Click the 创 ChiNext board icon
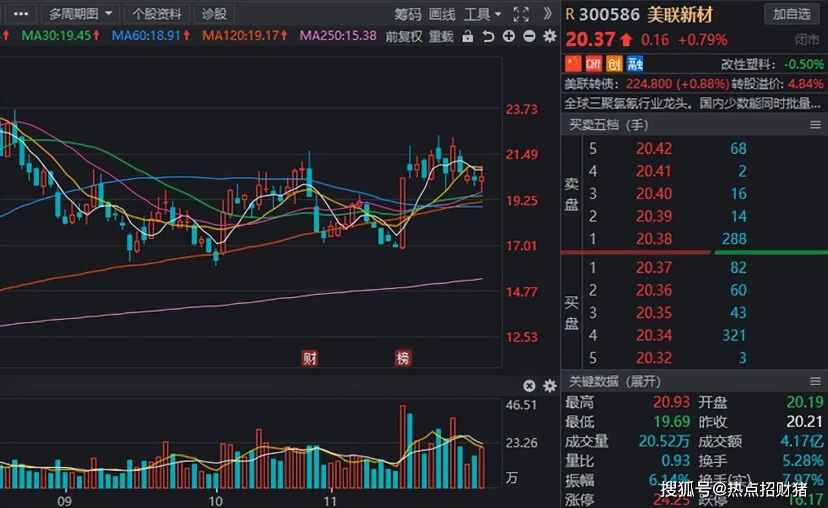The height and width of the screenshot is (508, 828). [x=615, y=63]
